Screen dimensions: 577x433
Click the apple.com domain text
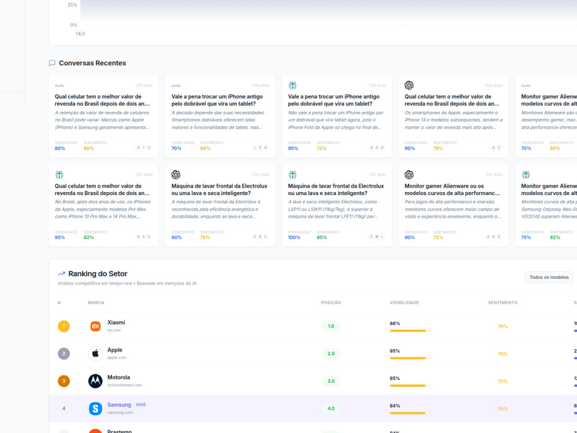(117, 357)
